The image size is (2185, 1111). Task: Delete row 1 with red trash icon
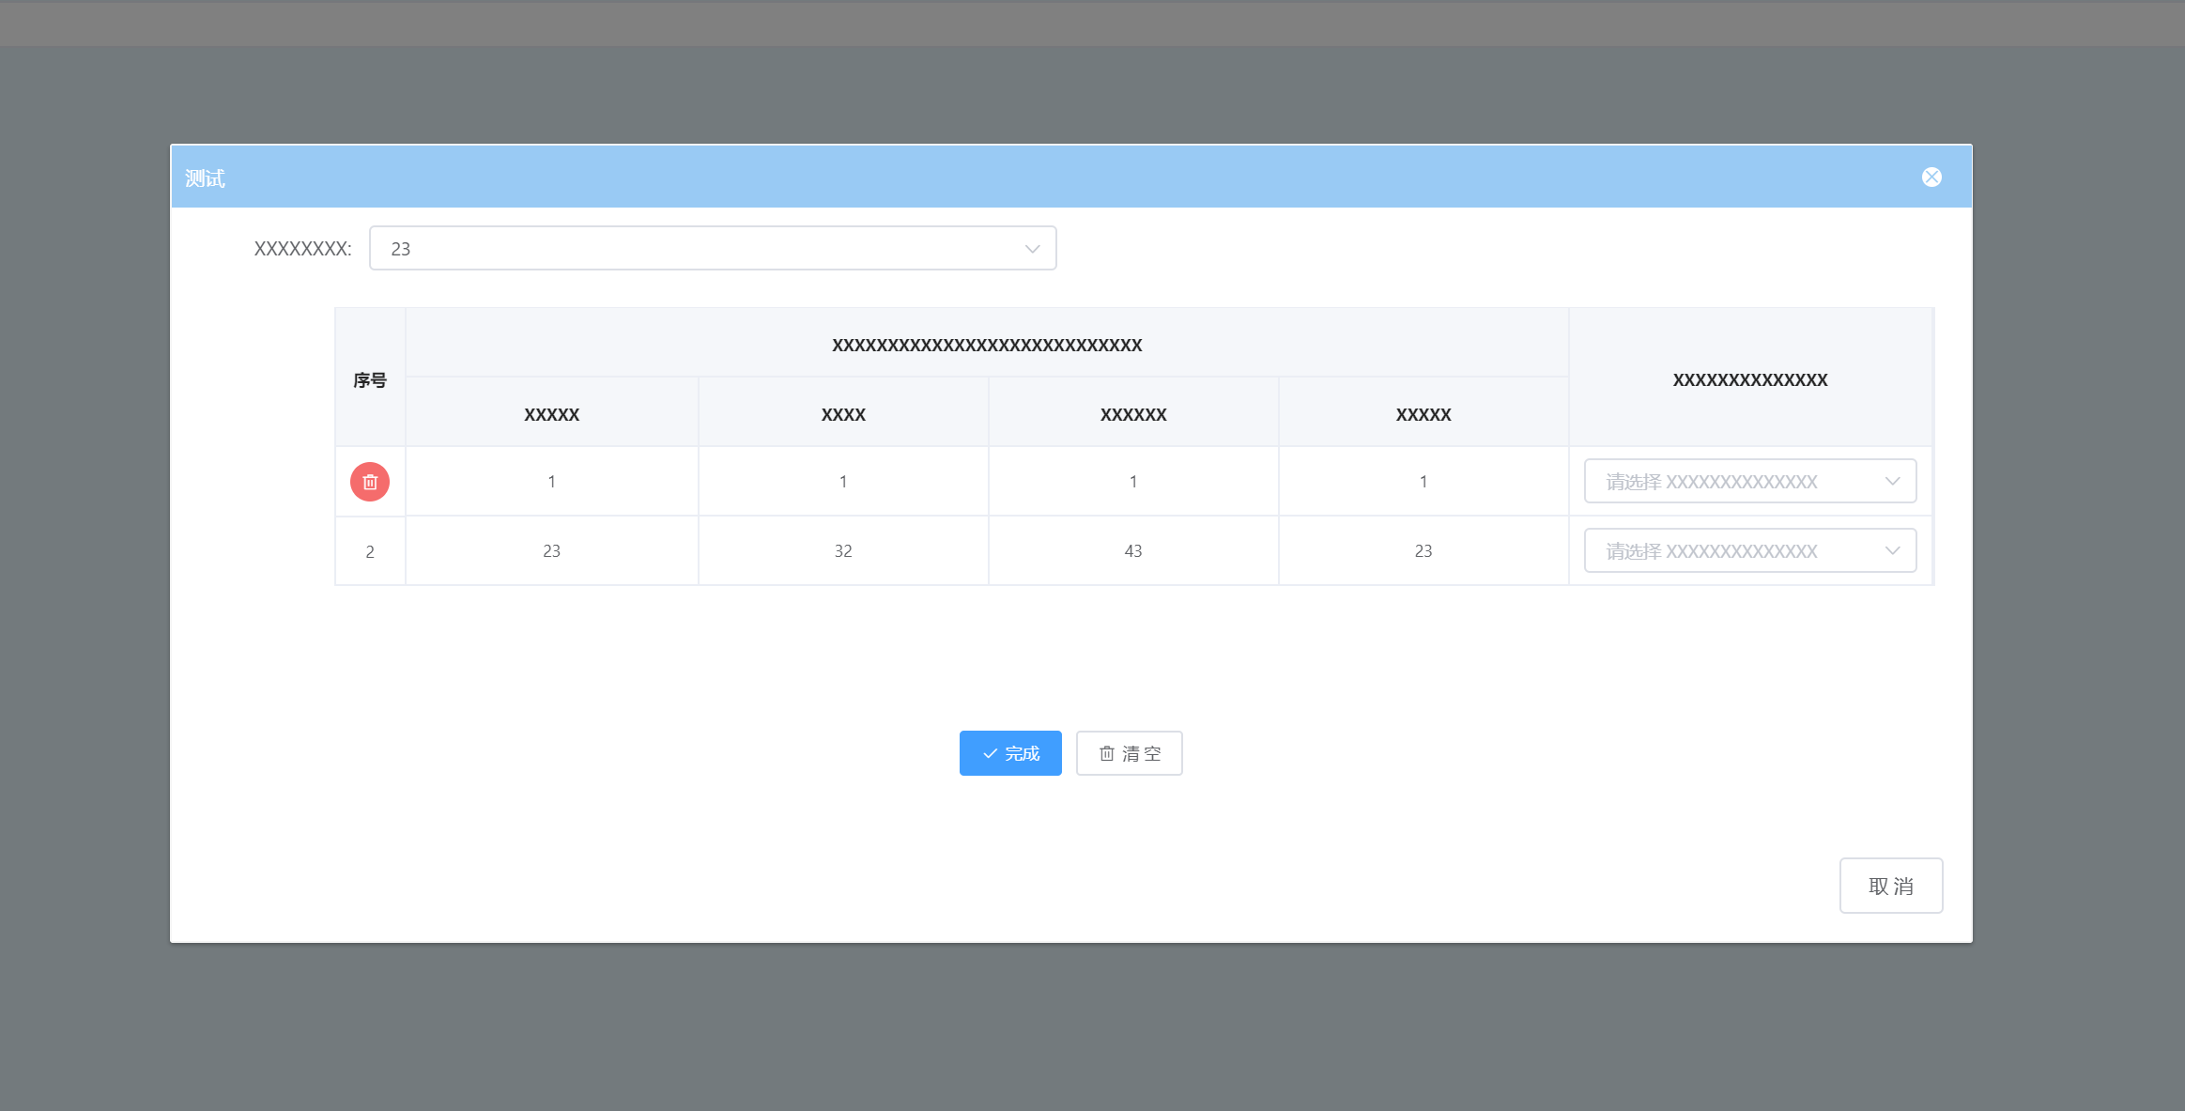click(370, 482)
